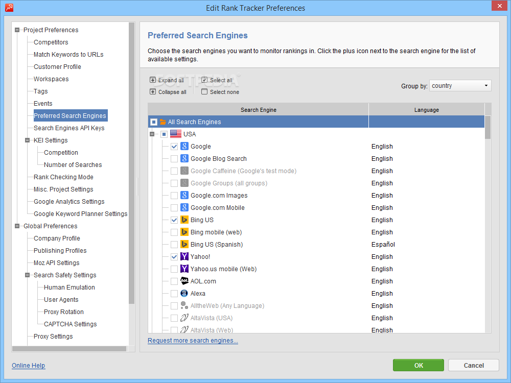The image size is (511, 383).
Task: Click the Search Engine column header
Action: pyautogui.click(x=259, y=110)
